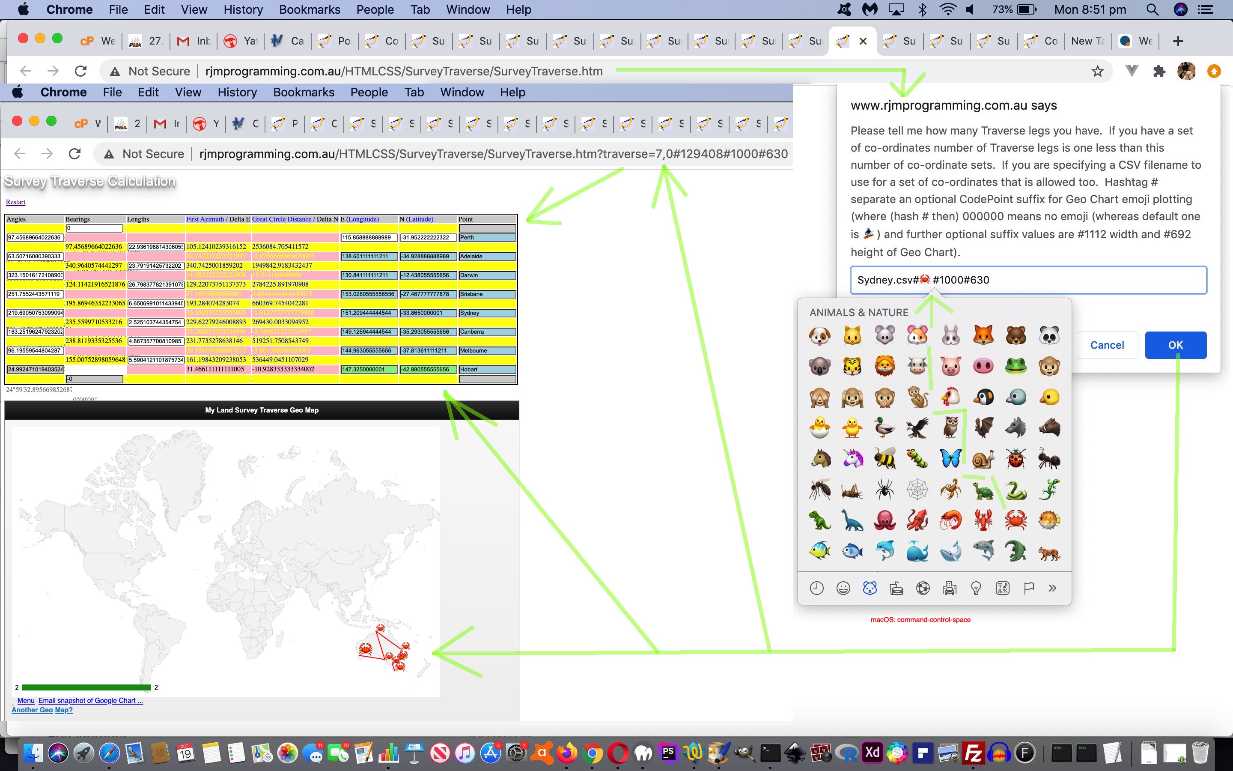This screenshot has width=1233, height=771.
Task: Reload page with refresh button
Action: (80, 72)
